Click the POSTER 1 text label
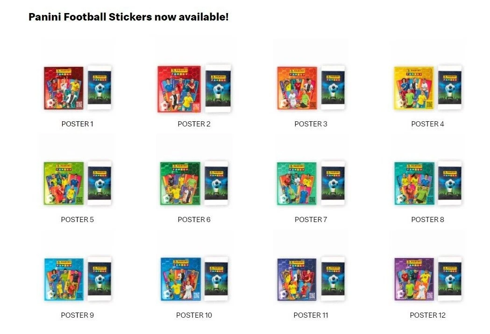Viewport: 490px width, 334px height. click(77, 124)
